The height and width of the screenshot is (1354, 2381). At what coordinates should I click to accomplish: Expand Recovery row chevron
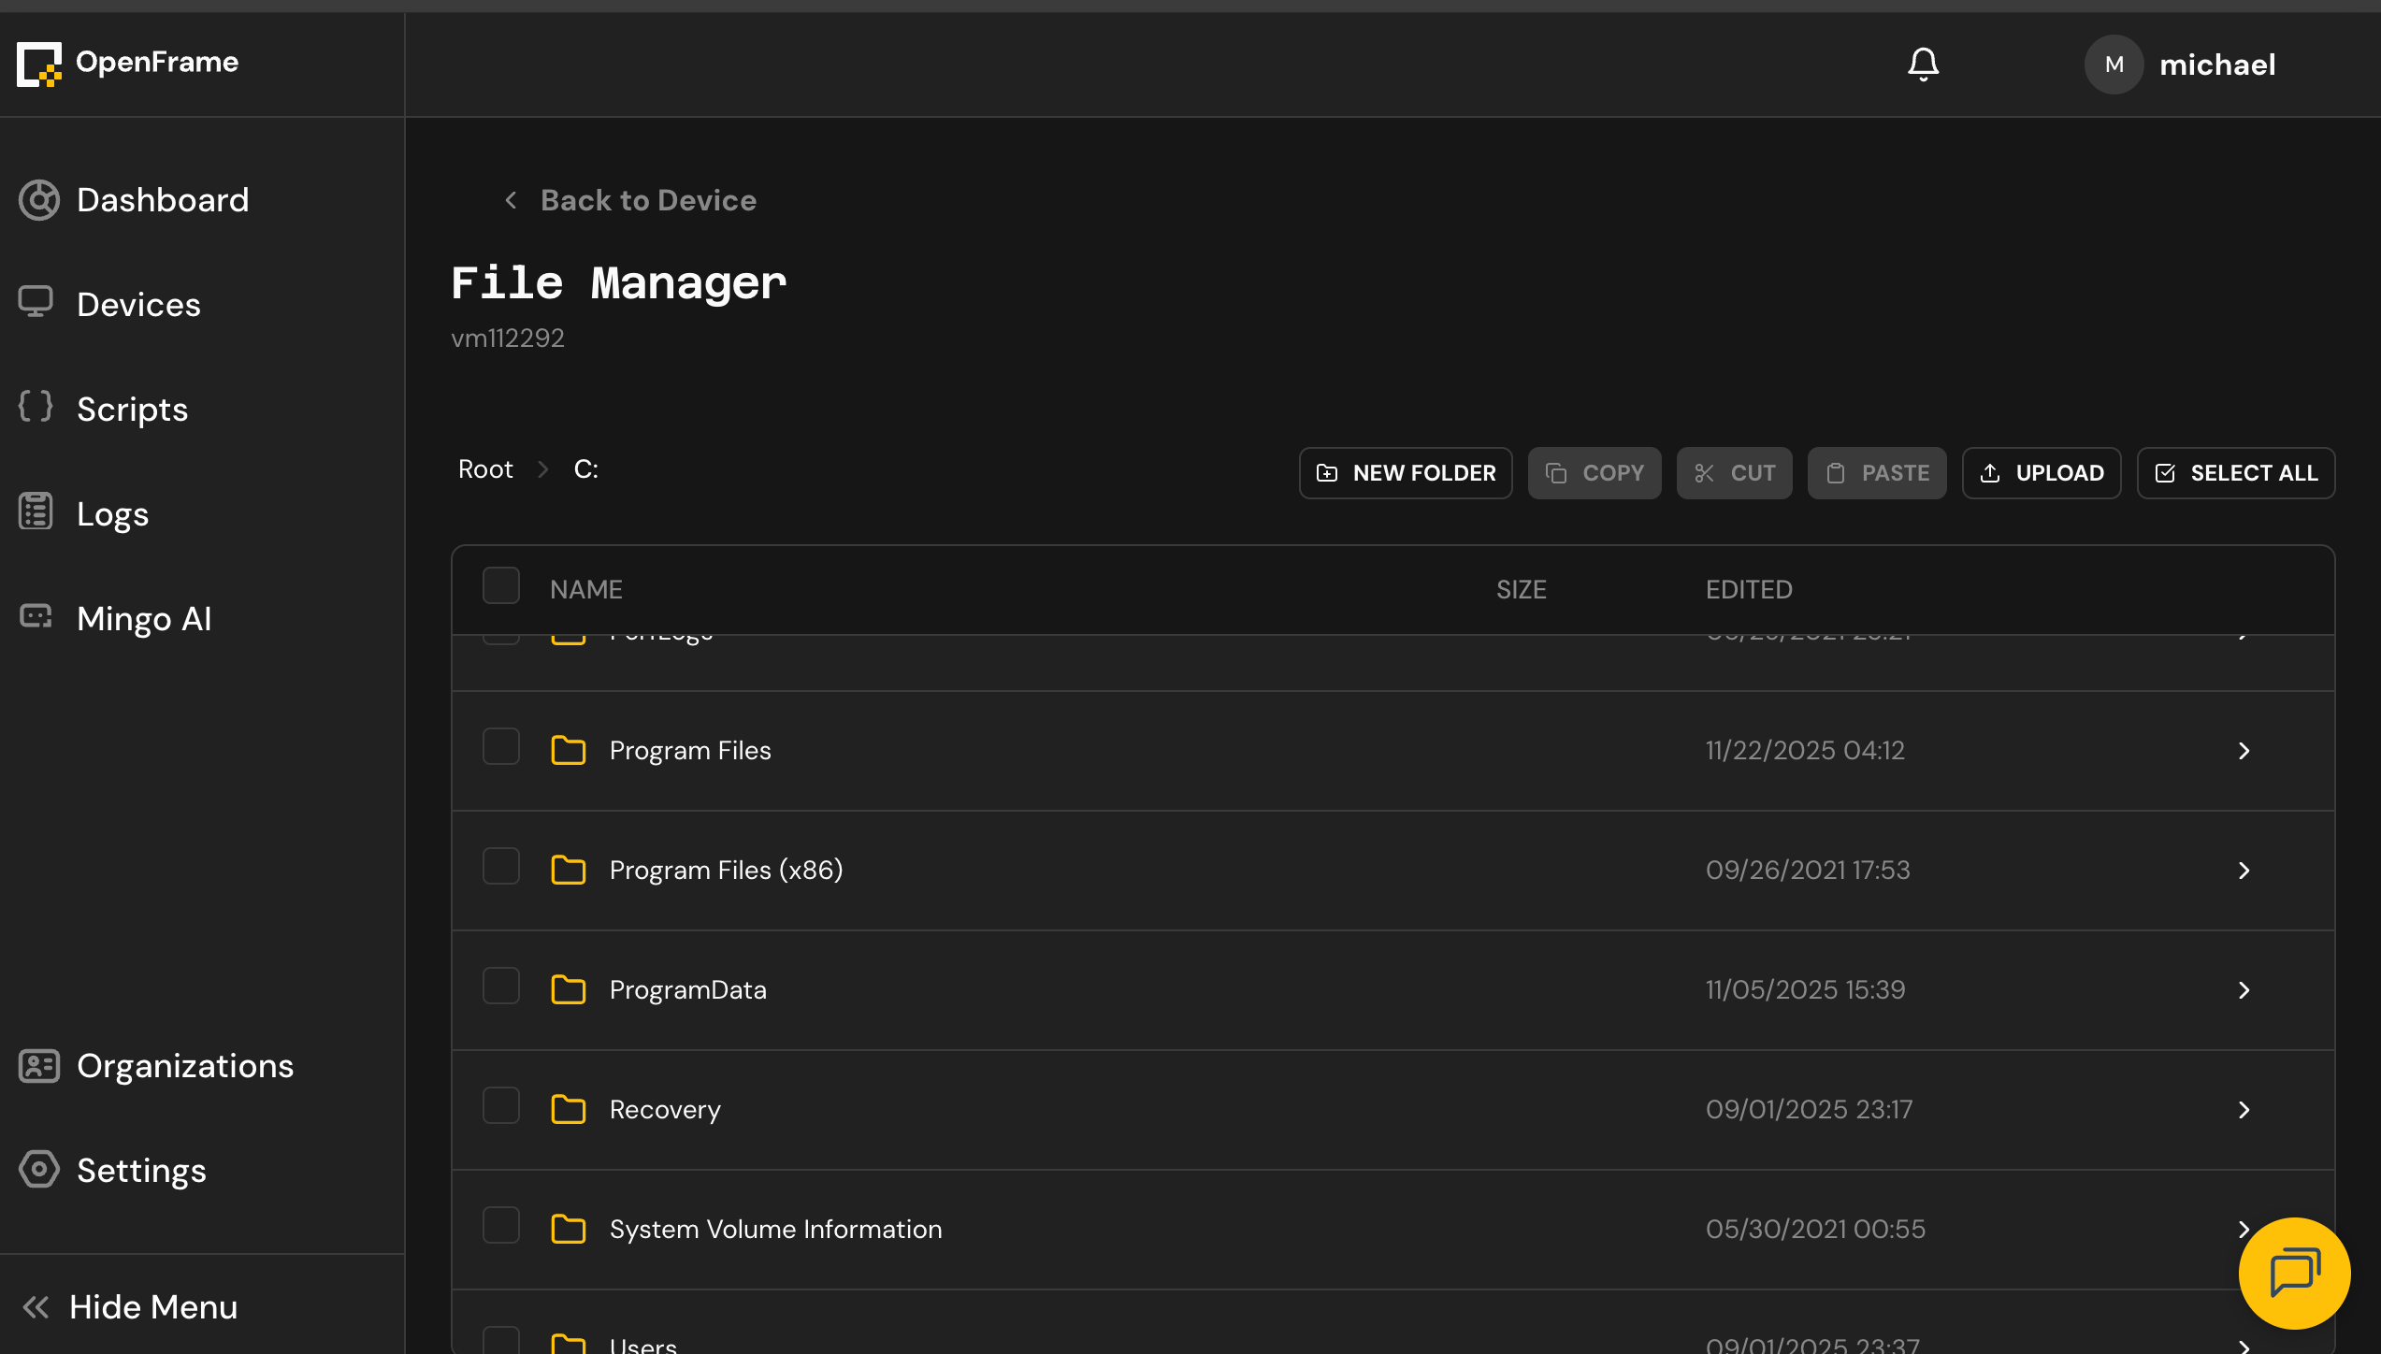click(x=2244, y=1110)
